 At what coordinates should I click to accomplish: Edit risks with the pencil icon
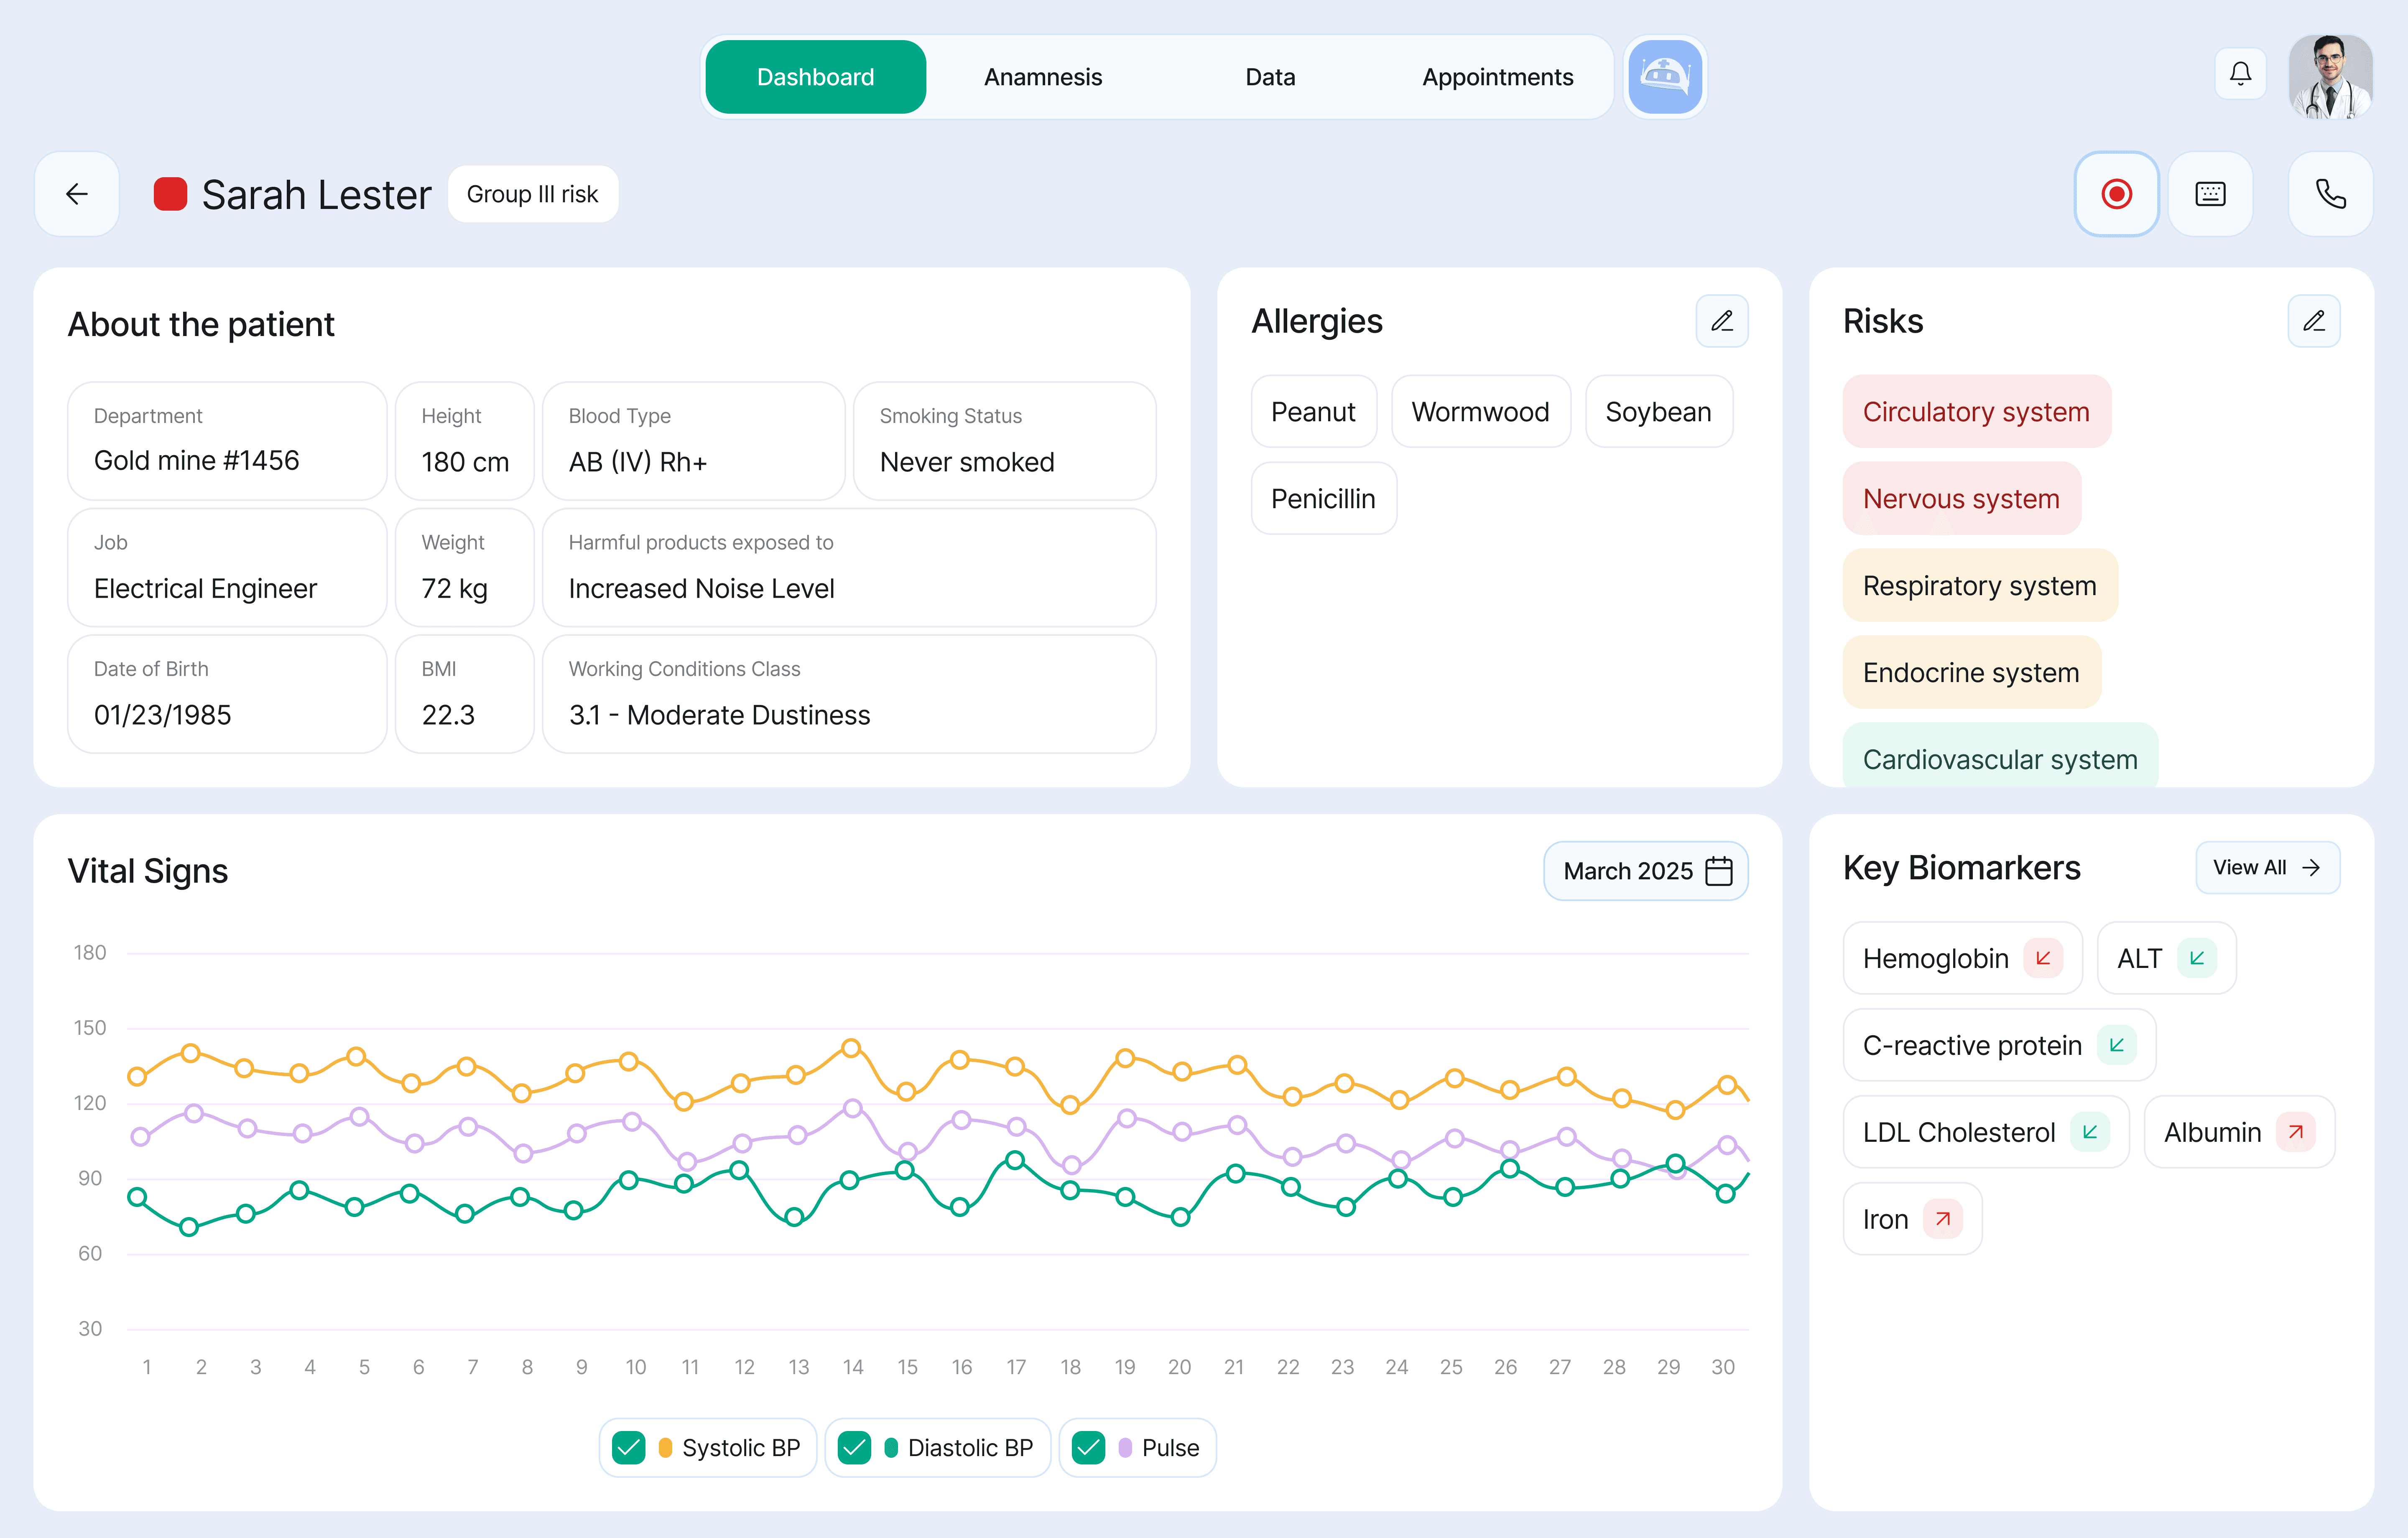(2313, 321)
